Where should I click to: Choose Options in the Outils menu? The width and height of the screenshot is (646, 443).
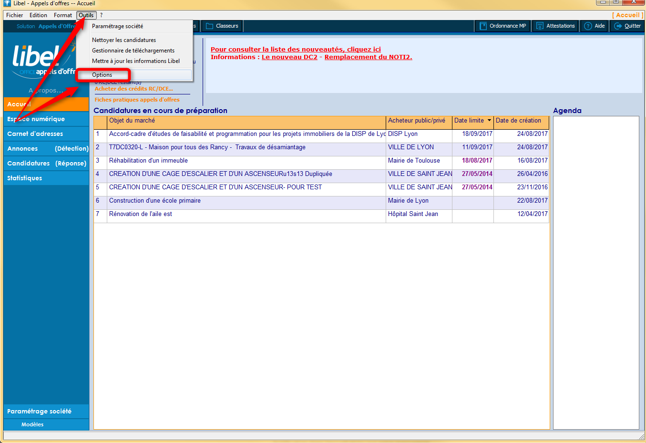[x=134, y=75]
